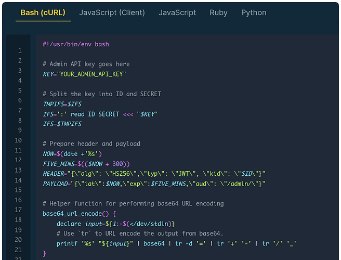Click the declare input line
This screenshot has height=260, width=341.
[x=116, y=224]
